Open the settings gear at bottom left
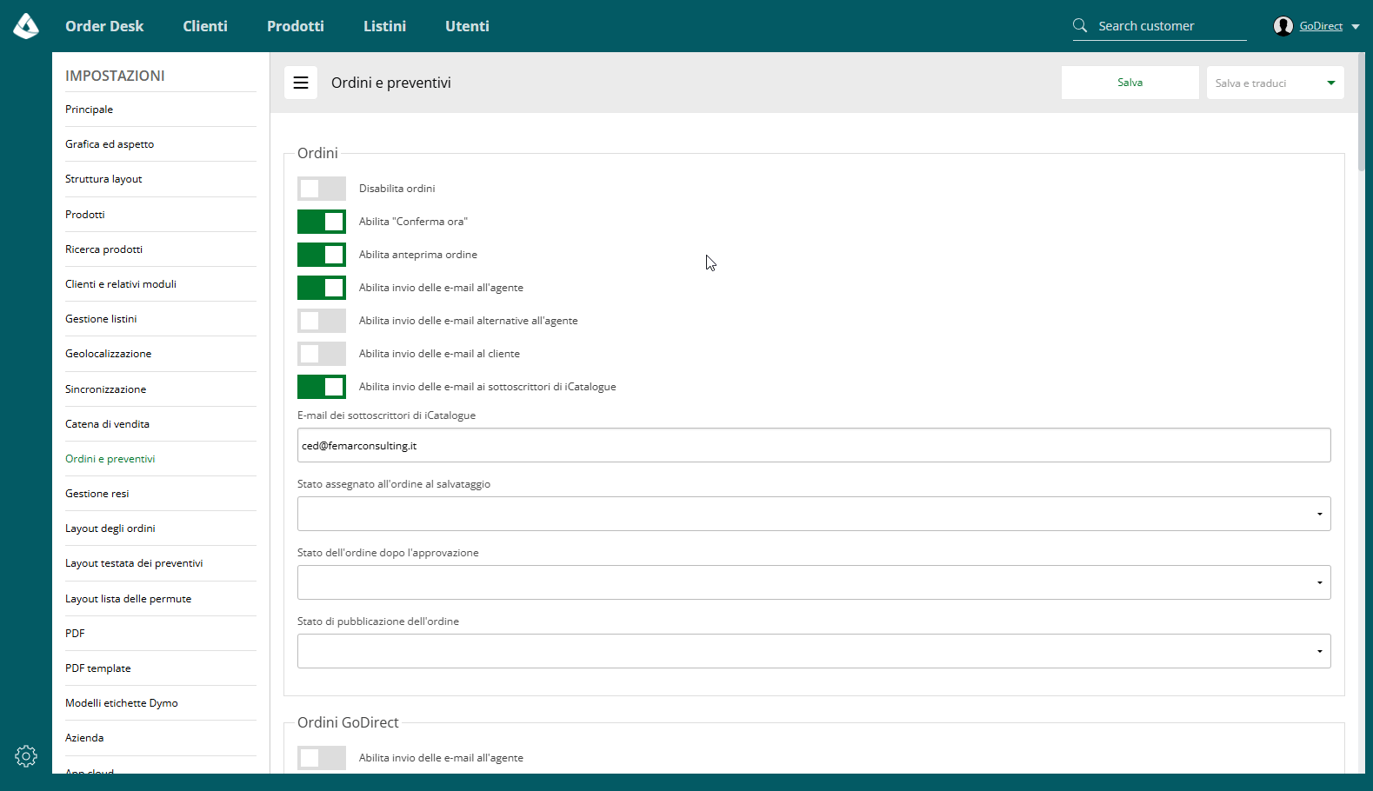 click(x=26, y=756)
